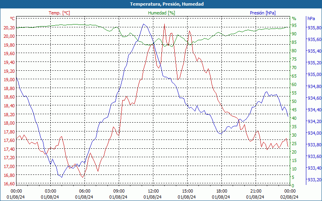The height and width of the screenshot is (201, 322).
Task: Click the '85' humidity axis value
Action: tap(294, 42)
